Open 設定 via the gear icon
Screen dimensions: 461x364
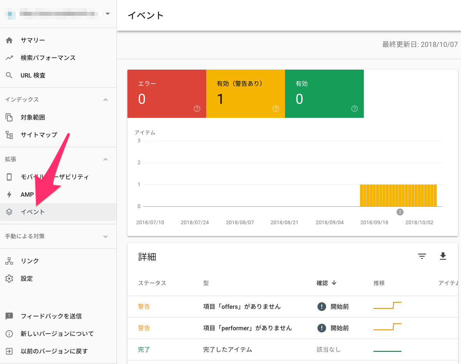(9, 279)
